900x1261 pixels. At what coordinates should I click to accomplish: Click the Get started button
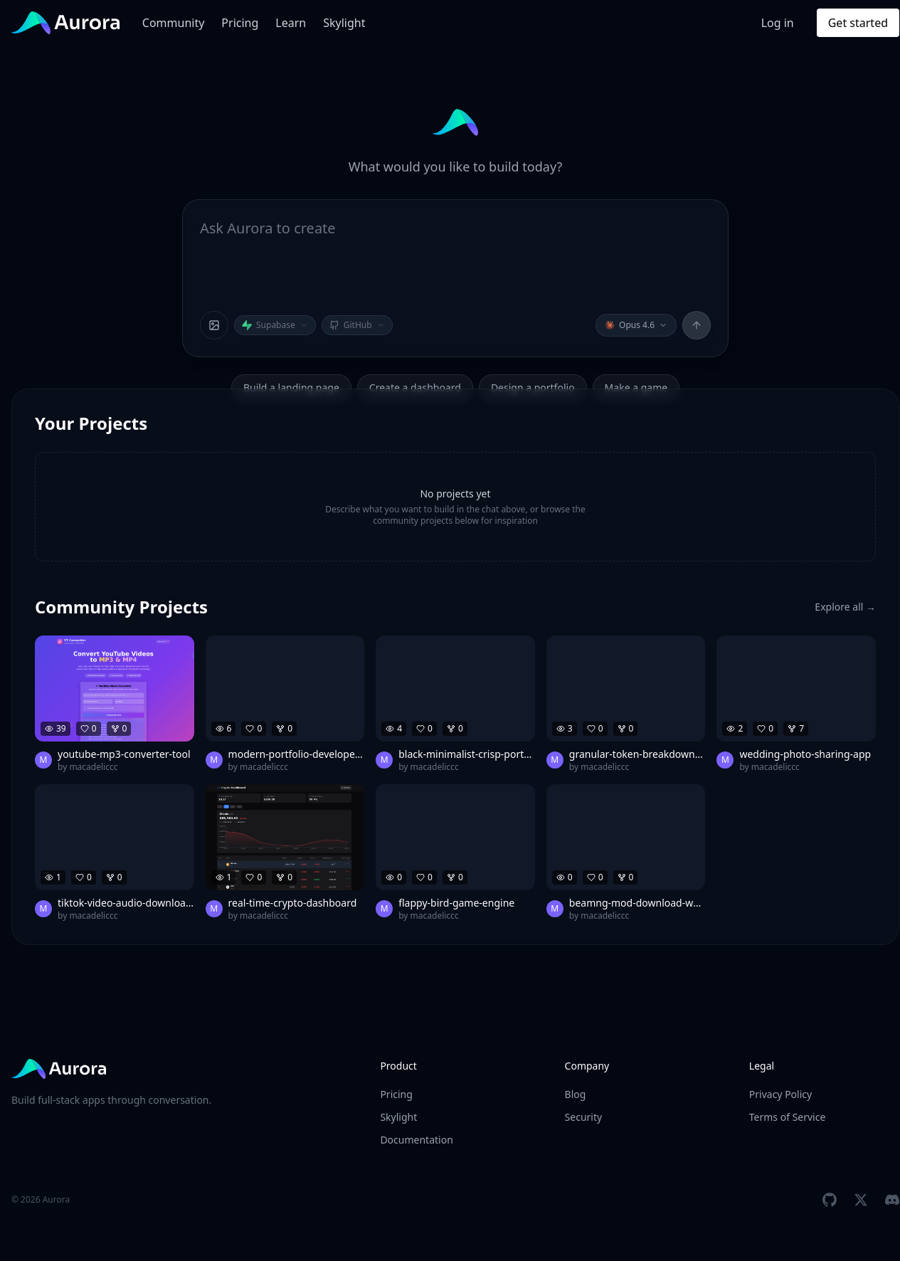pyautogui.click(x=857, y=23)
